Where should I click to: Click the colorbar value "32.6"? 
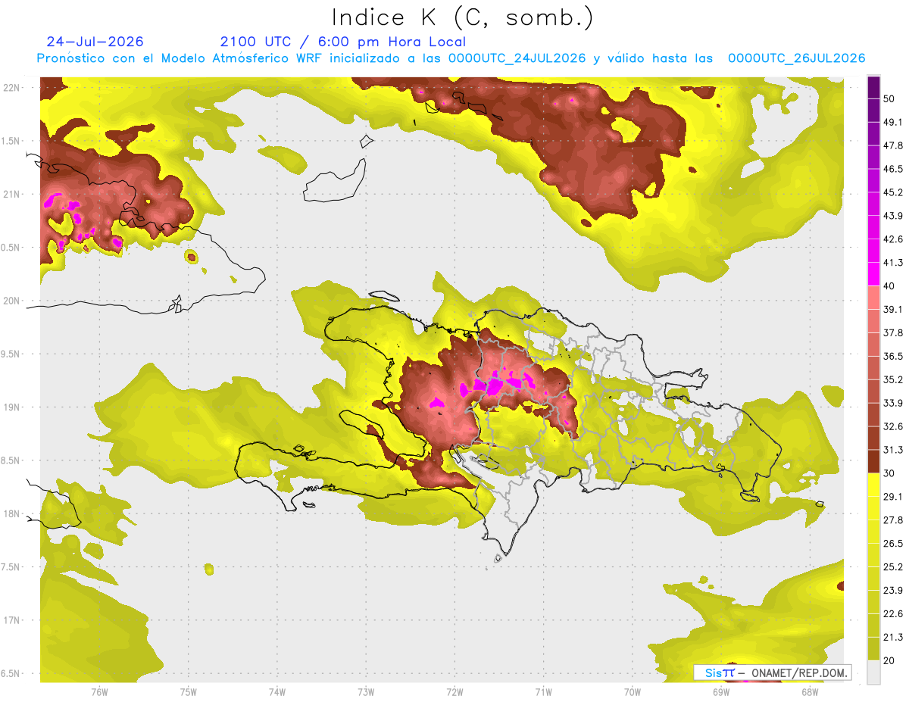tap(893, 426)
